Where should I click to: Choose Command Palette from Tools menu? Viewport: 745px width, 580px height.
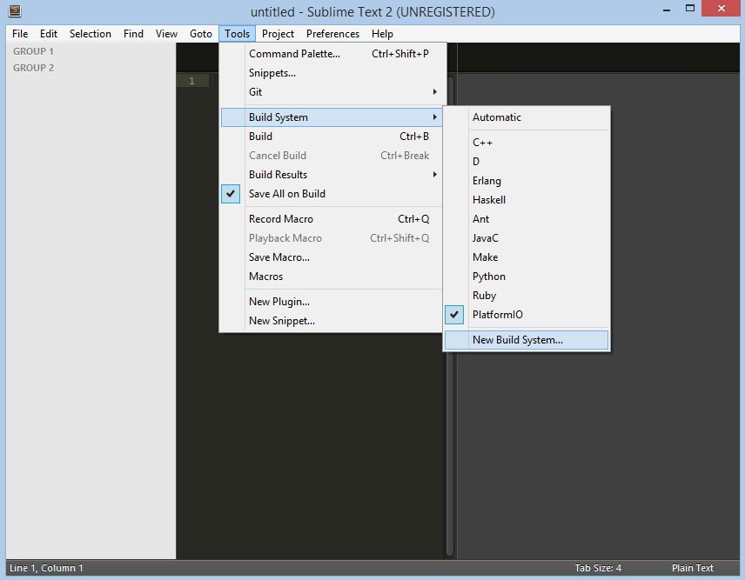point(332,54)
